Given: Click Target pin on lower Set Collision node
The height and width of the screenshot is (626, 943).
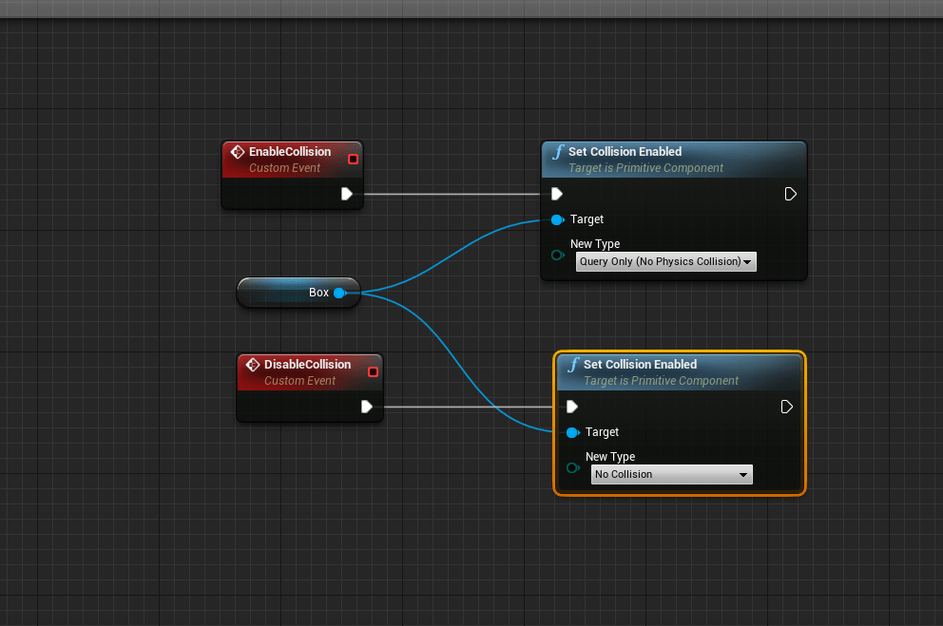Looking at the screenshot, I should (572, 432).
